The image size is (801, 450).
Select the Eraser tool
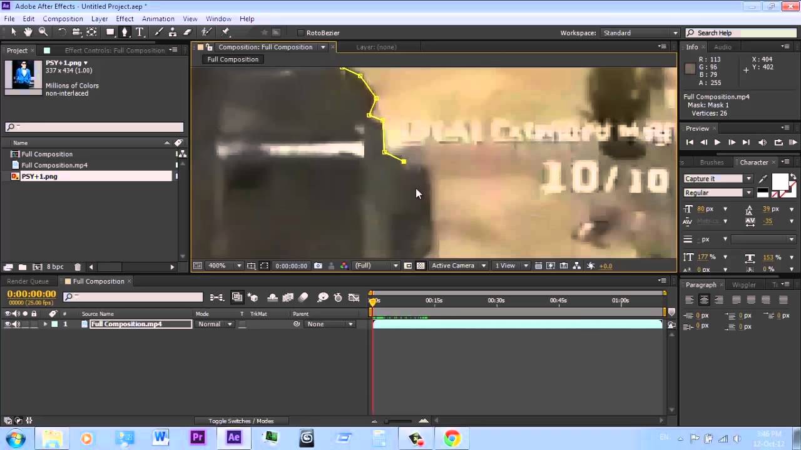pyautogui.click(x=187, y=32)
